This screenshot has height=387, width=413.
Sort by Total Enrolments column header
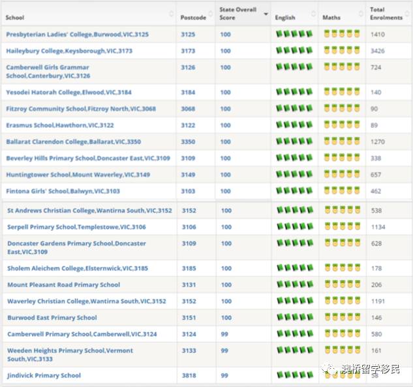(x=389, y=14)
